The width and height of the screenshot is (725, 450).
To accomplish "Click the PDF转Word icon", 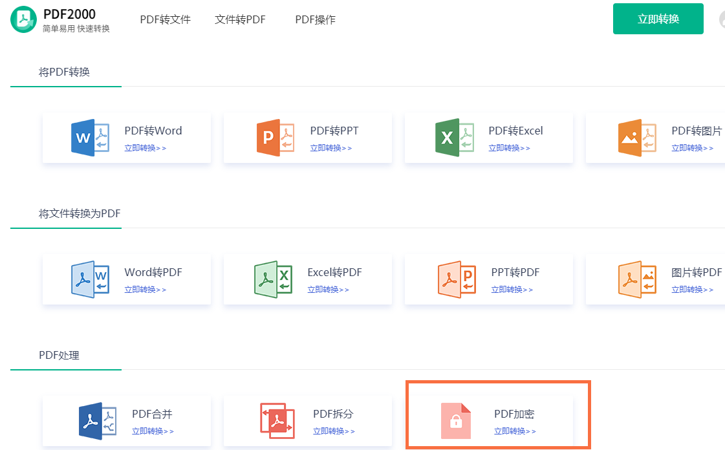I will [90, 138].
